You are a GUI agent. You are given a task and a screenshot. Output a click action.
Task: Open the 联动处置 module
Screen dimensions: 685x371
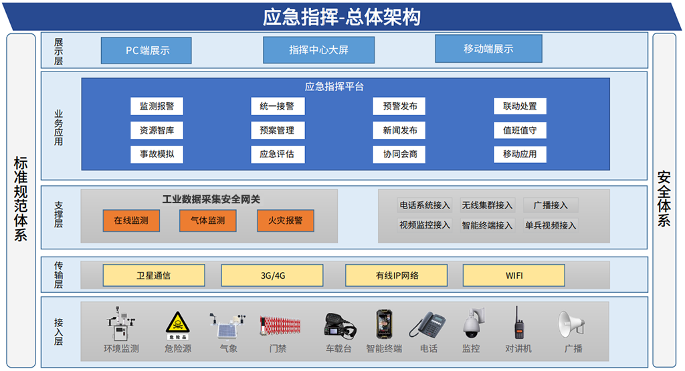[x=520, y=106]
